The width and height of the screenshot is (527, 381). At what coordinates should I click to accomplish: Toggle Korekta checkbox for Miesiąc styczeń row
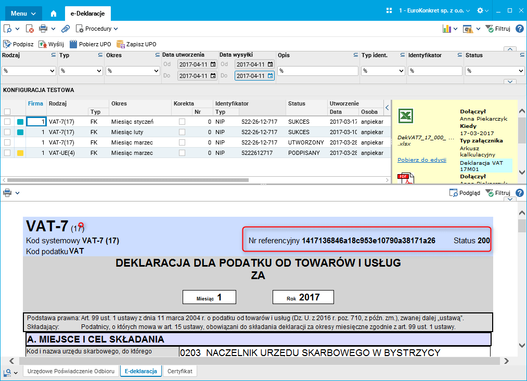click(182, 122)
